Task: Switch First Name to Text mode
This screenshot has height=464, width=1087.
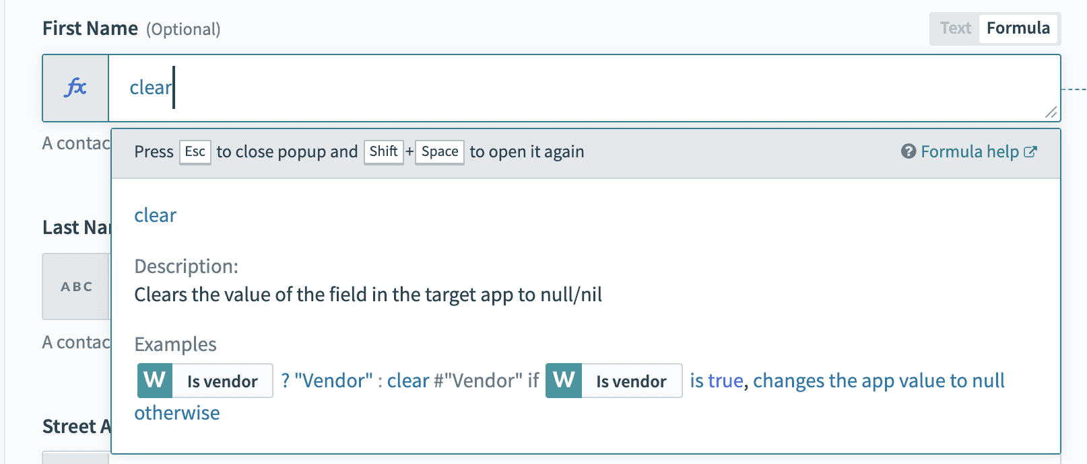Action: click(956, 28)
